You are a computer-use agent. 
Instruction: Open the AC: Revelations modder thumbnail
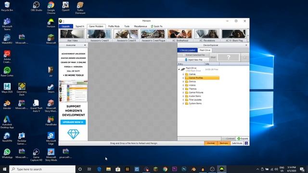pyautogui.click(x=207, y=35)
